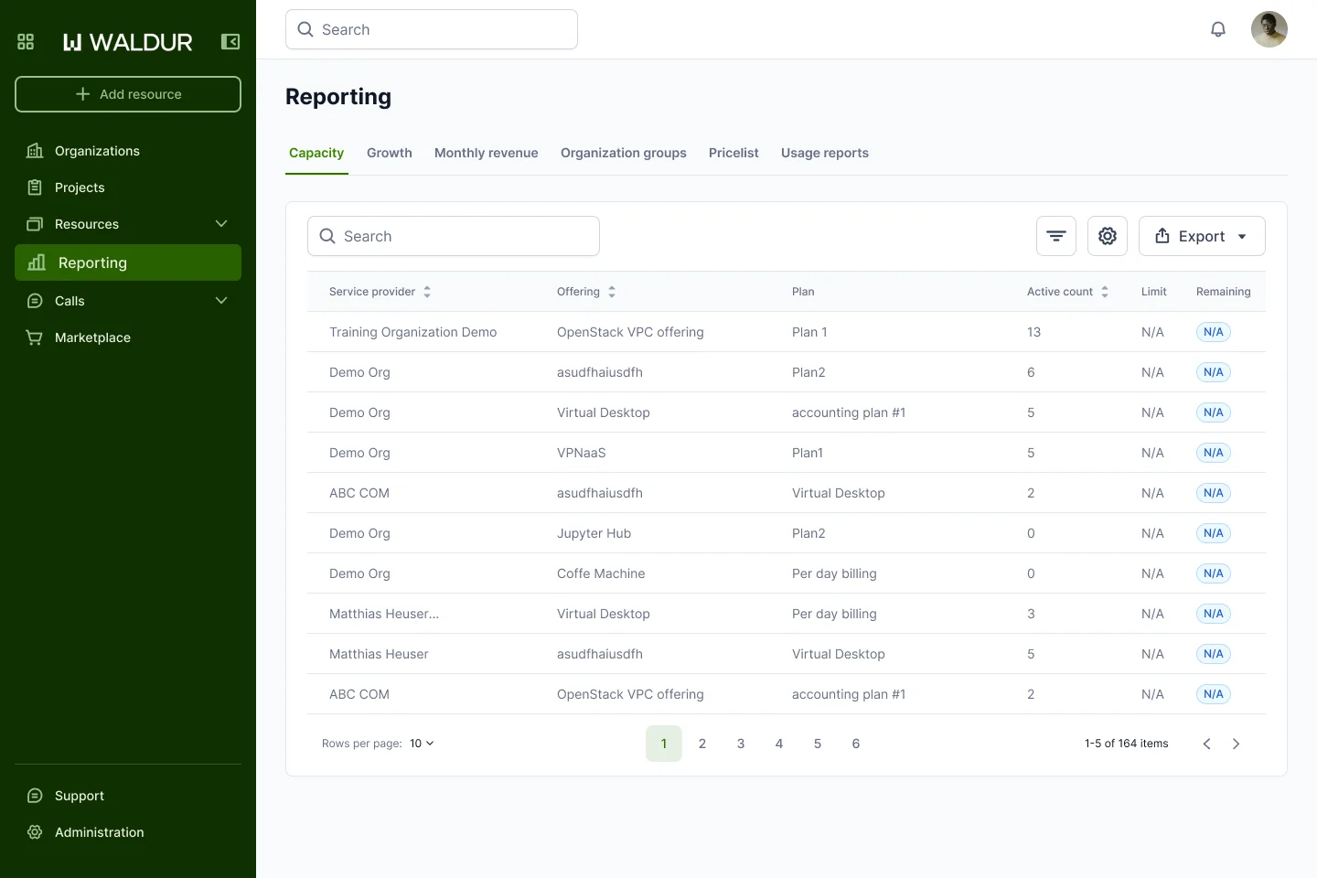The width and height of the screenshot is (1317, 878).
Task: Select the Capacity tab
Action: click(316, 153)
